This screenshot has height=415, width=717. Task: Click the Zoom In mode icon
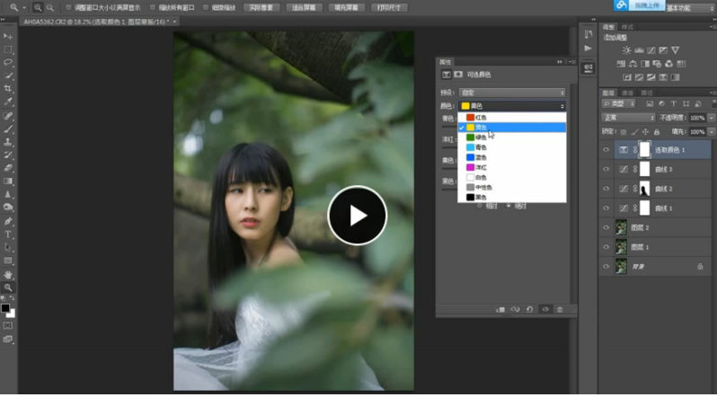[38, 7]
